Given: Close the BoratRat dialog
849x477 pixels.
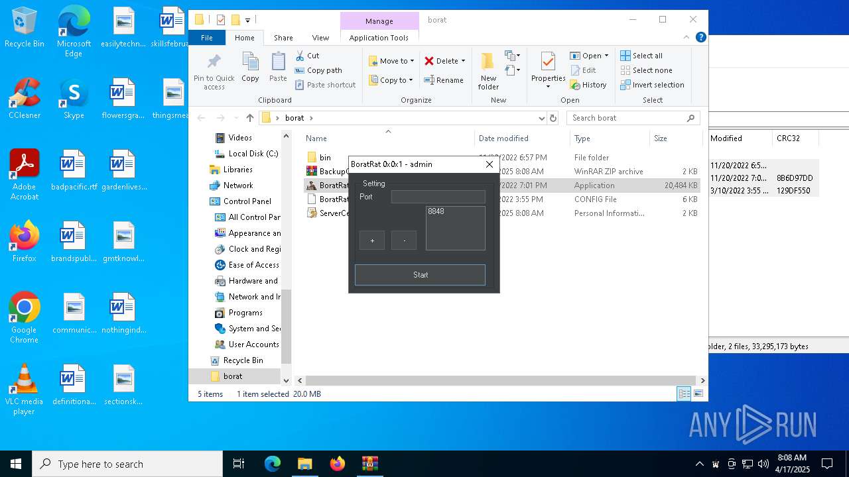Looking at the screenshot, I should point(490,164).
